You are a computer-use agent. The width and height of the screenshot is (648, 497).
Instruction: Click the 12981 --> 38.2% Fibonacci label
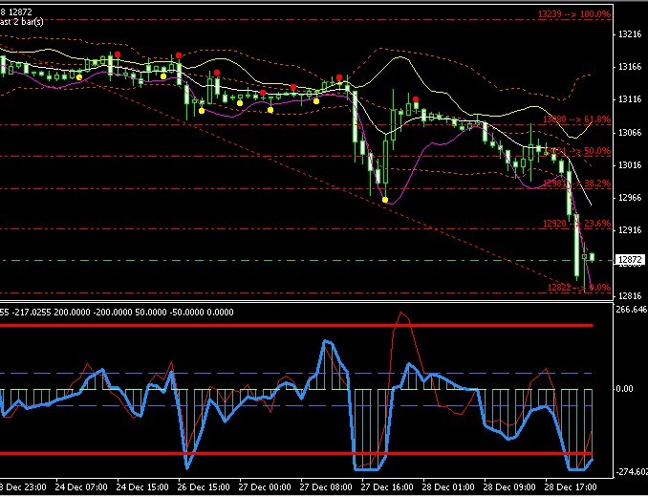pos(576,184)
